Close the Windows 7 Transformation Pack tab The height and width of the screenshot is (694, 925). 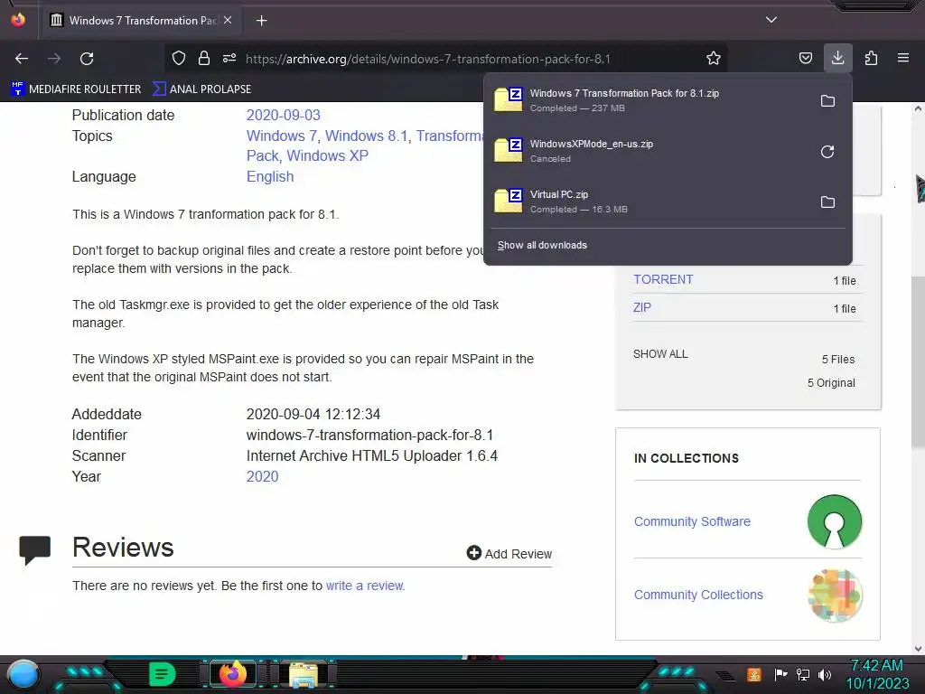pyautogui.click(x=228, y=20)
